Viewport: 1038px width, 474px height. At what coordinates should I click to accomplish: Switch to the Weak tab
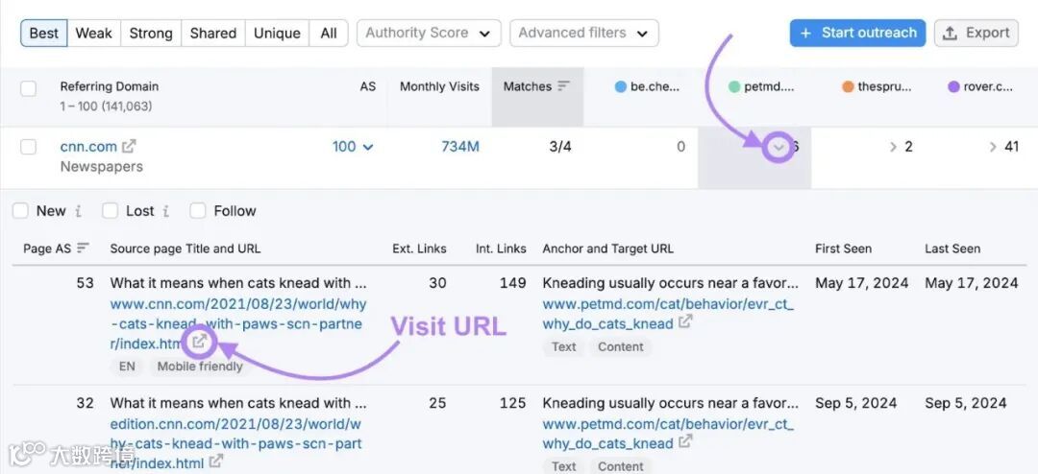94,33
